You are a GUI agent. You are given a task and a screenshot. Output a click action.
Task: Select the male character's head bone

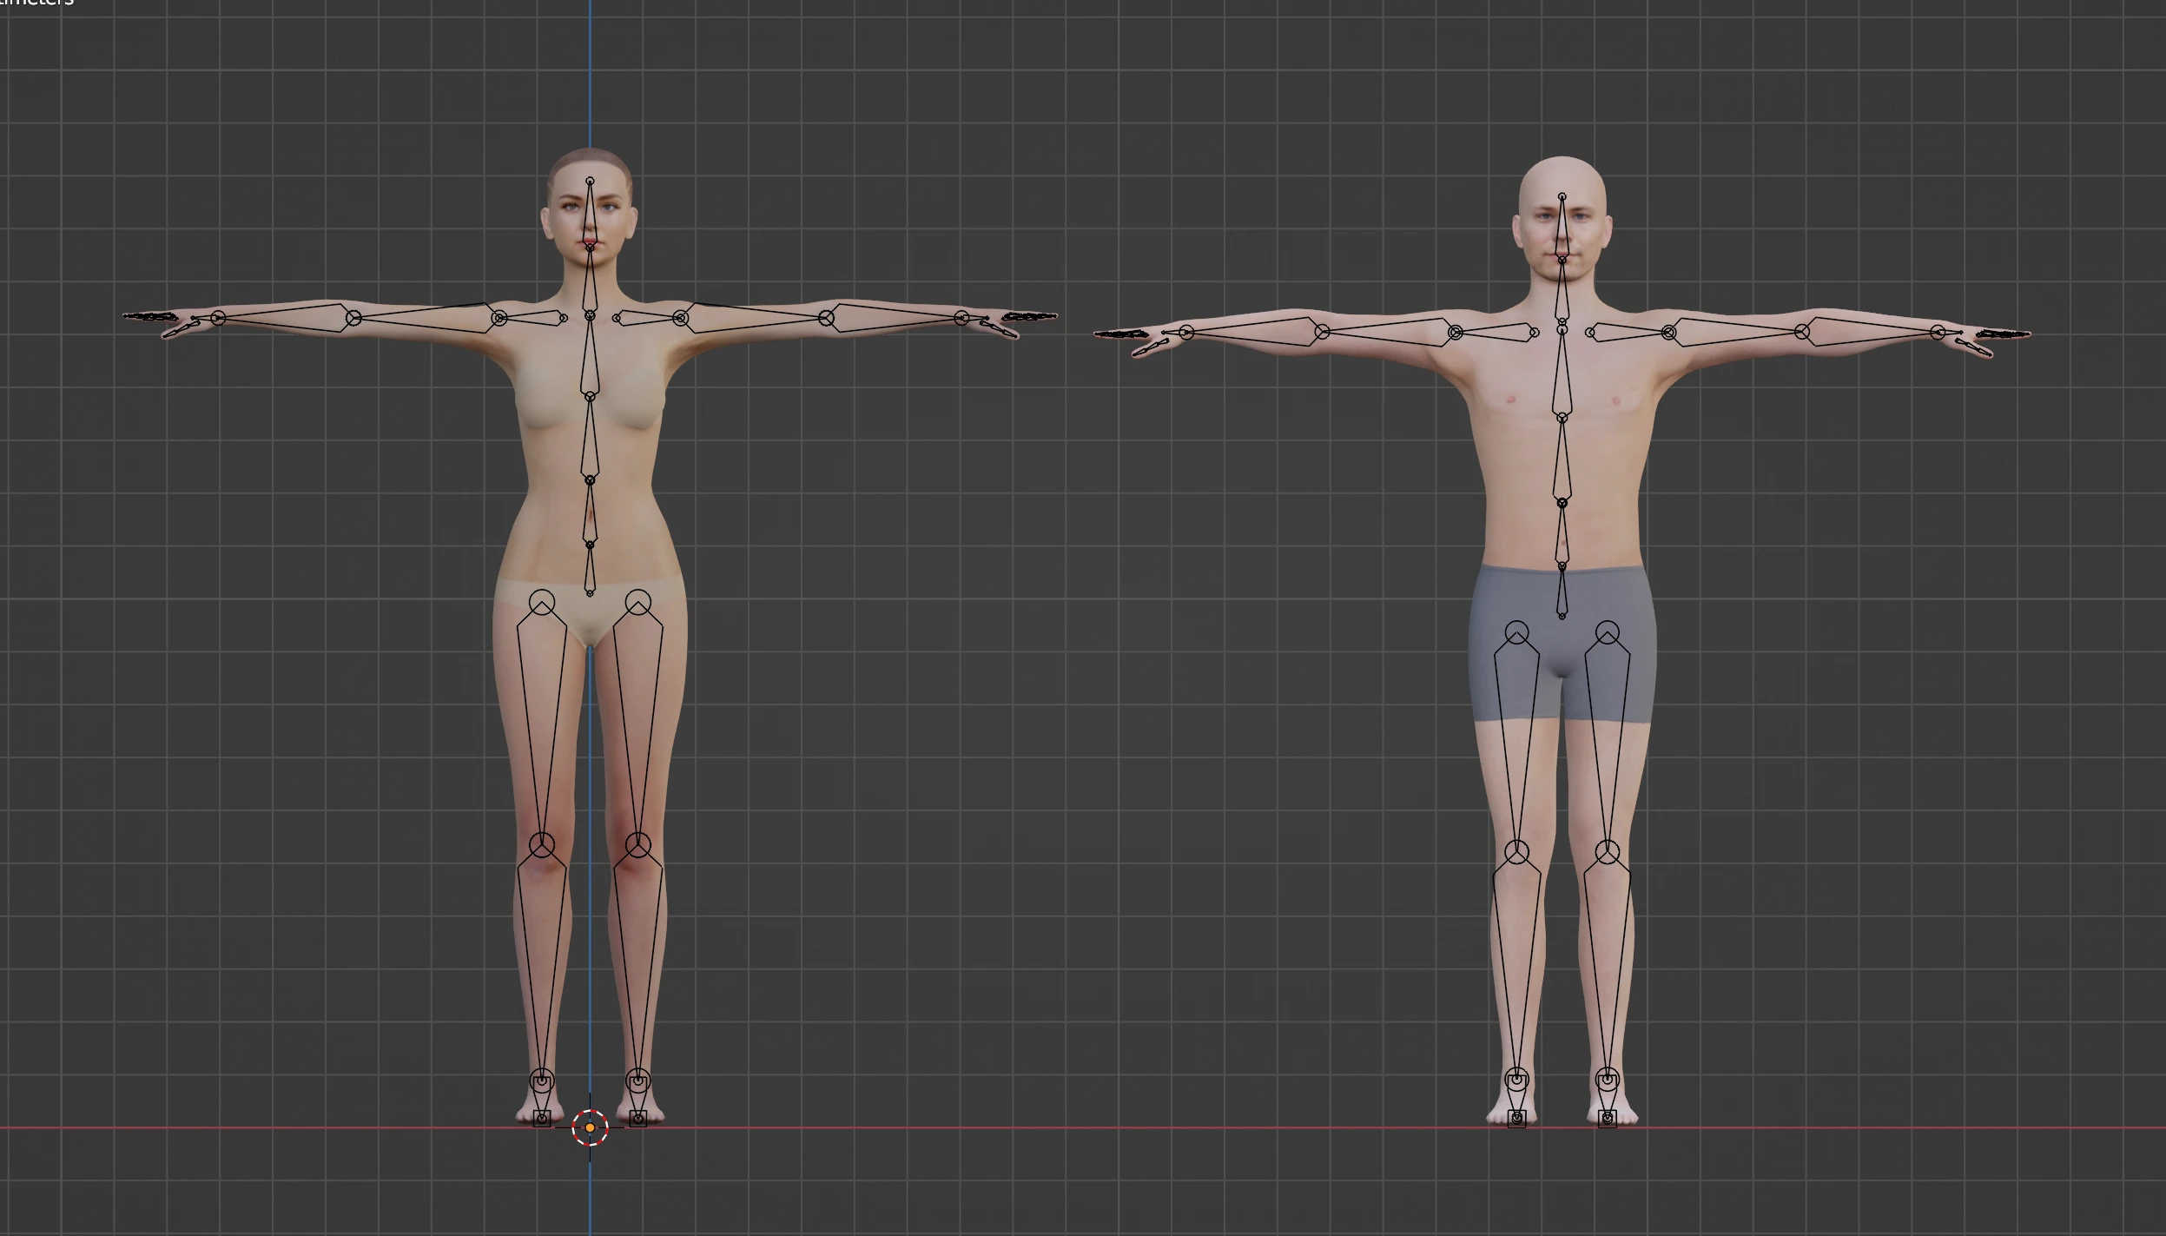(x=1562, y=228)
